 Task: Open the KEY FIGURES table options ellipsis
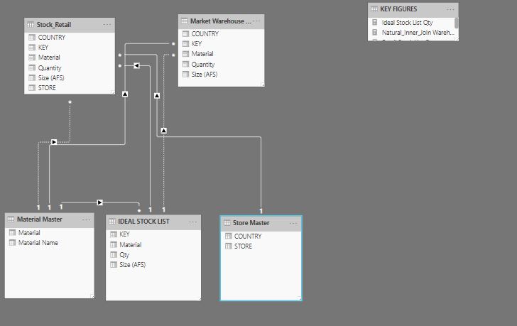450,9
